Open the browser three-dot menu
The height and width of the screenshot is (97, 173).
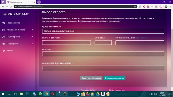coord(170,6)
